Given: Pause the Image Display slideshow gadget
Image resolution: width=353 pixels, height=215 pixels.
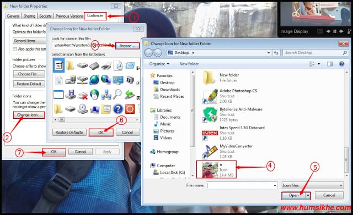Looking at the screenshot, I should [335, 31].
